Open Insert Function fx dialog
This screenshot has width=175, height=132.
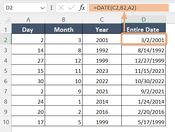(82, 8)
